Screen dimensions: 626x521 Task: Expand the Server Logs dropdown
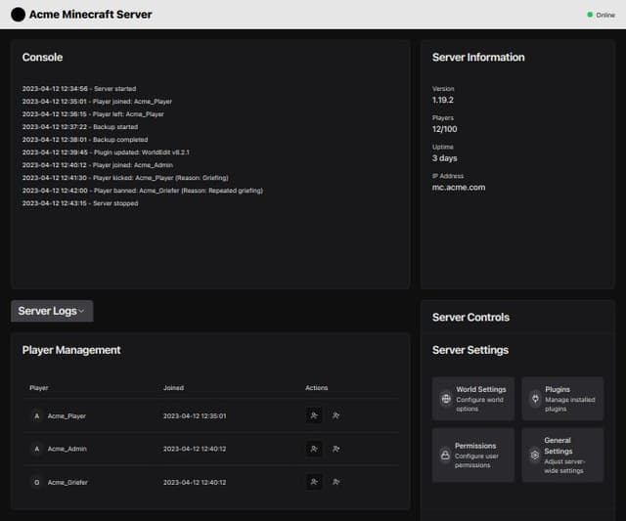point(52,311)
